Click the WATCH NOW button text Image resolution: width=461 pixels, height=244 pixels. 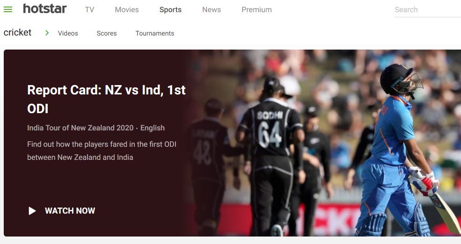(x=70, y=211)
